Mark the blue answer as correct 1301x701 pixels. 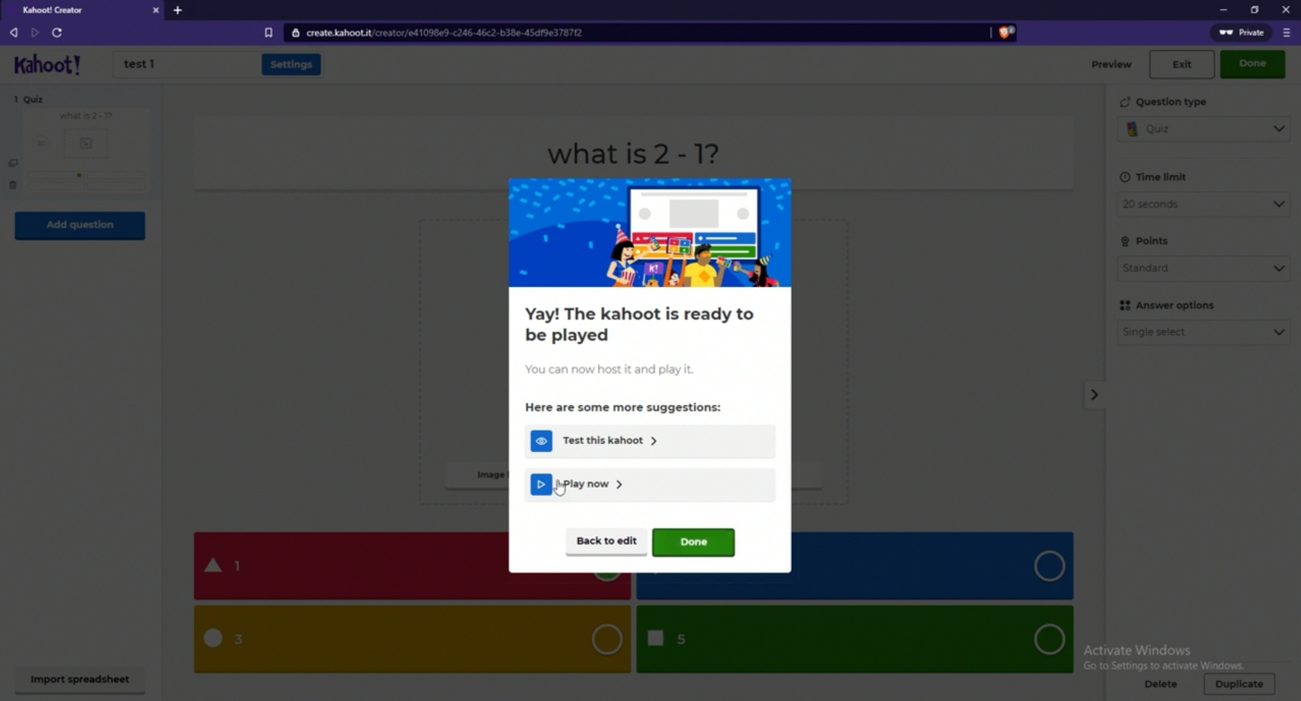click(x=1049, y=566)
